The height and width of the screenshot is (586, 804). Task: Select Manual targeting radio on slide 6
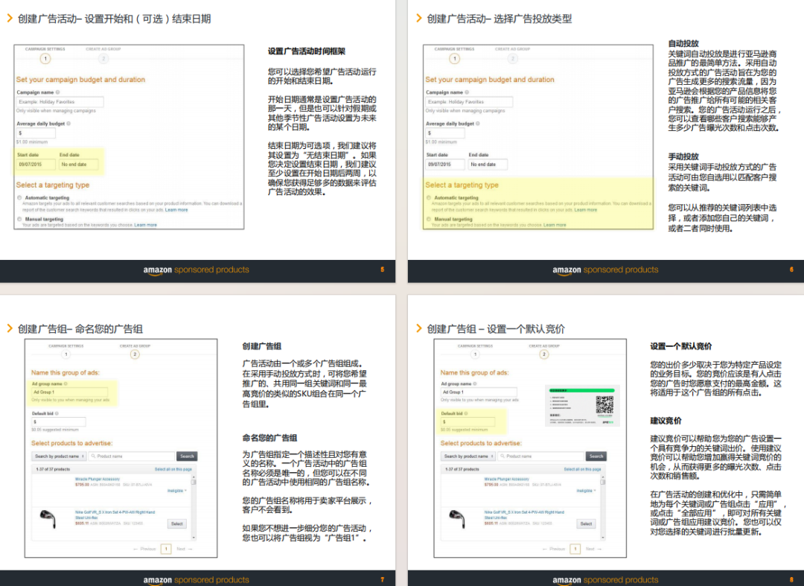tap(429, 220)
